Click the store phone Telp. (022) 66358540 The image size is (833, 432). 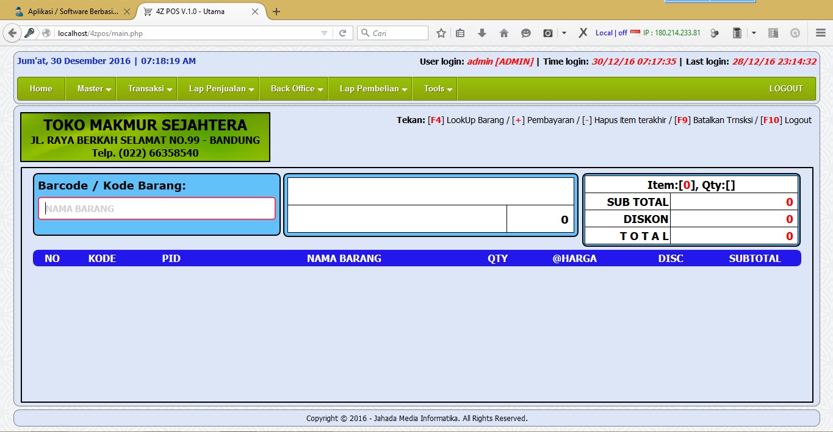145,153
